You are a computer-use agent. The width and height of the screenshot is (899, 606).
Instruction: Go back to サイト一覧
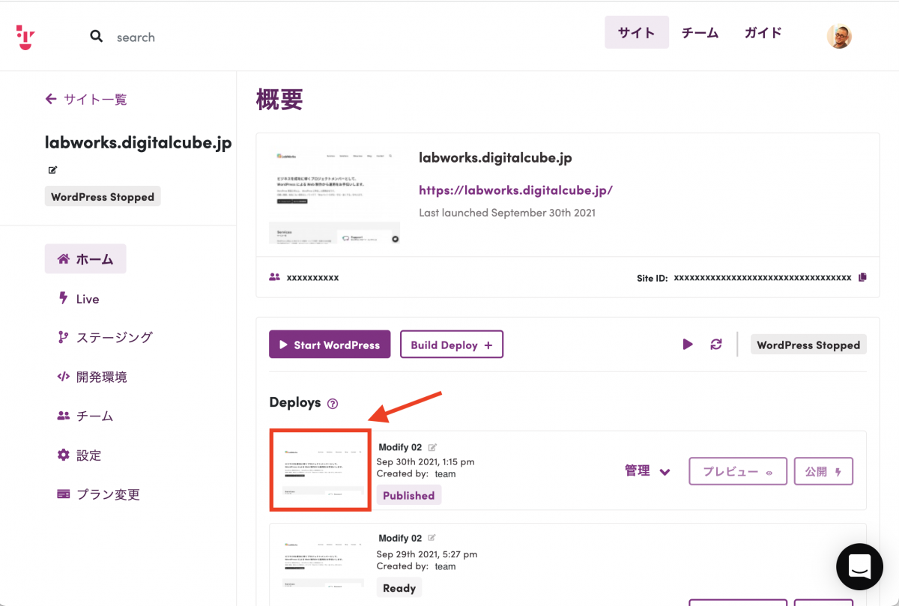click(x=86, y=99)
